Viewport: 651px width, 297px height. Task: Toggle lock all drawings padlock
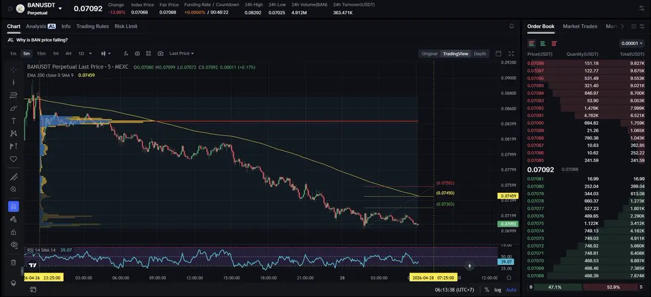click(x=13, y=232)
